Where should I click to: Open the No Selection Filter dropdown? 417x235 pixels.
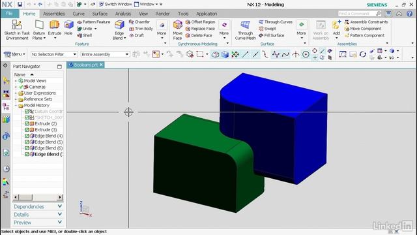[x=54, y=54]
